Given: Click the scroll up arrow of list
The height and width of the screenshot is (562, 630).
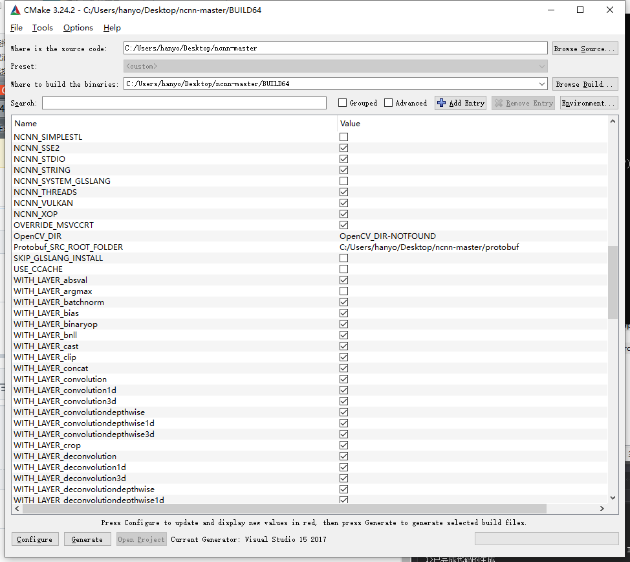Looking at the screenshot, I should pyautogui.click(x=613, y=121).
